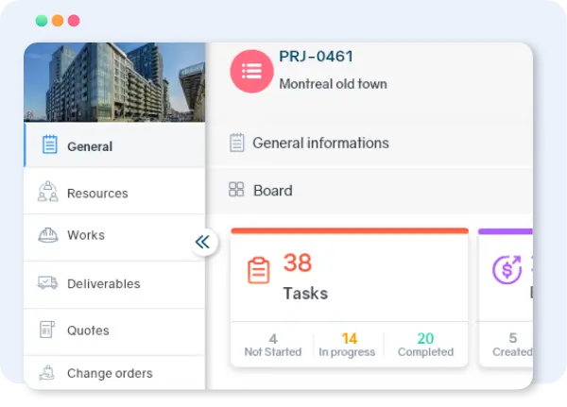Click the Deliverables truck icon
The image size is (567, 407).
point(48,283)
